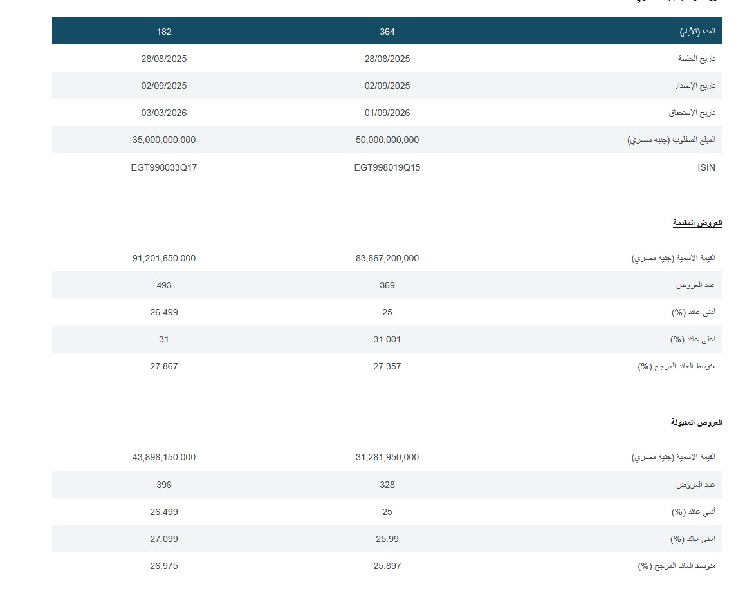745x589 pixels.
Task: Select accepted nominal value 31,281,950,000
Action: click(387, 457)
